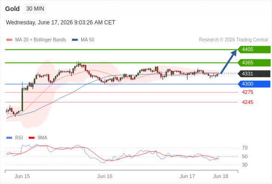
Task: Click the blue MA 50 legend swatch
Action: [75, 40]
